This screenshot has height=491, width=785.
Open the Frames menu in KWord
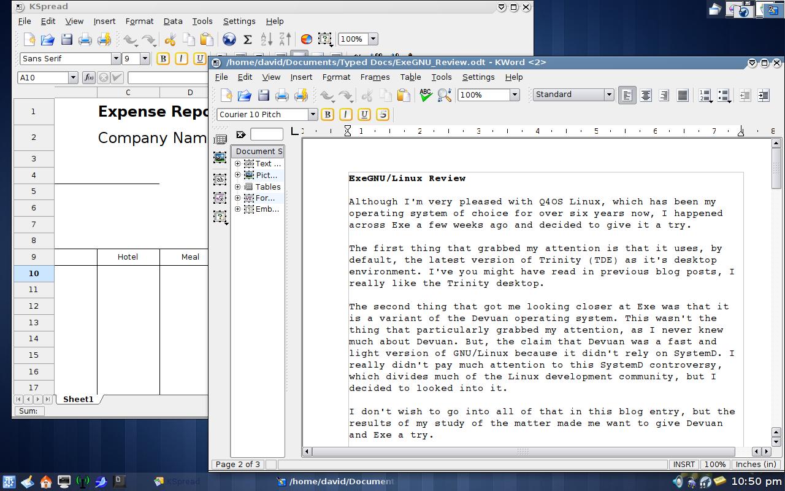(375, 77)
